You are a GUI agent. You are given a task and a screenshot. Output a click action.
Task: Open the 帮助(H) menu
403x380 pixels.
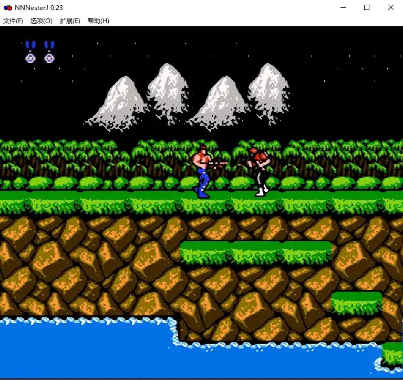point(98,21)
